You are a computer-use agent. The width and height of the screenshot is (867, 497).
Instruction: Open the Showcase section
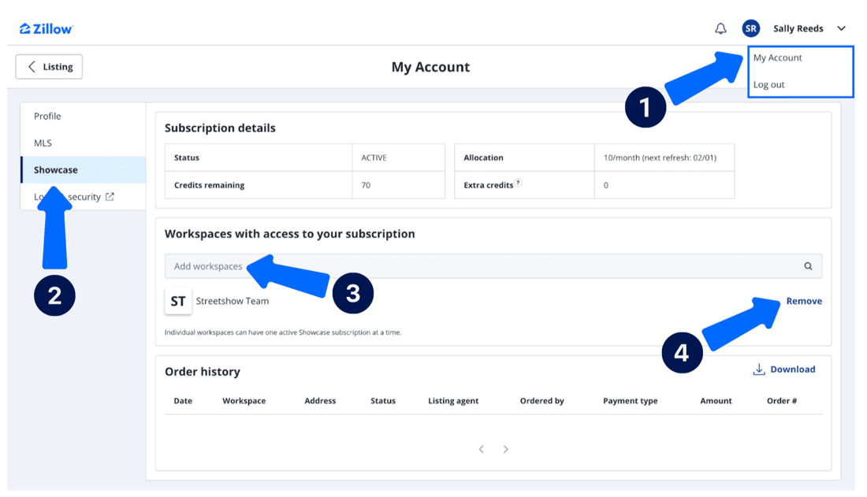click(x=54, y=169)
